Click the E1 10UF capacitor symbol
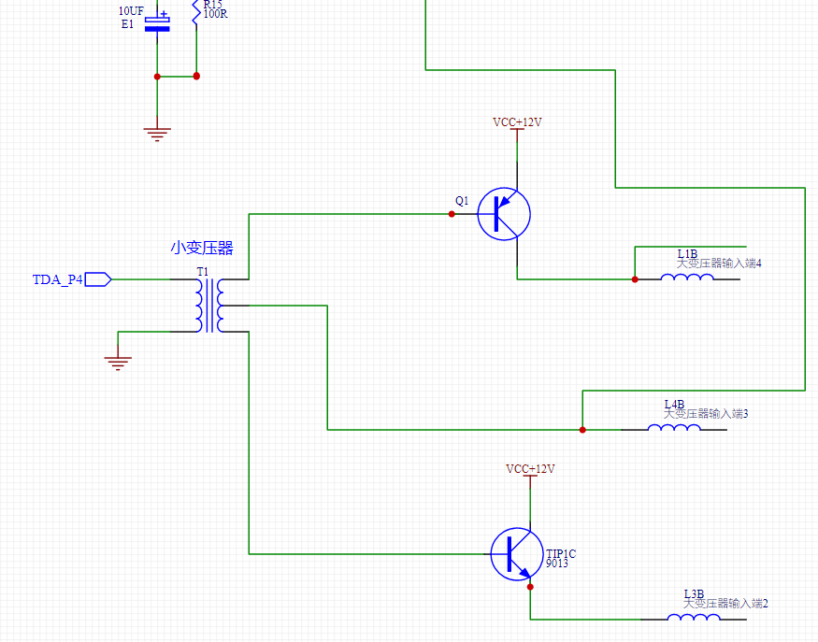Image resolution: width=818 pixels, height=642 pixels. coord(157,23)
